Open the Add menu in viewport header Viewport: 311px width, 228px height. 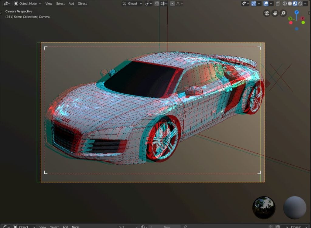coord(71,4)
